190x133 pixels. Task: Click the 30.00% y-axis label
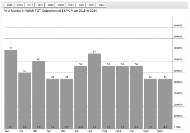pos(178,93)
